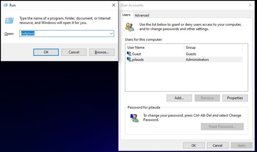
Task: Click Add... to create a new user
Action: click(179, 98)
